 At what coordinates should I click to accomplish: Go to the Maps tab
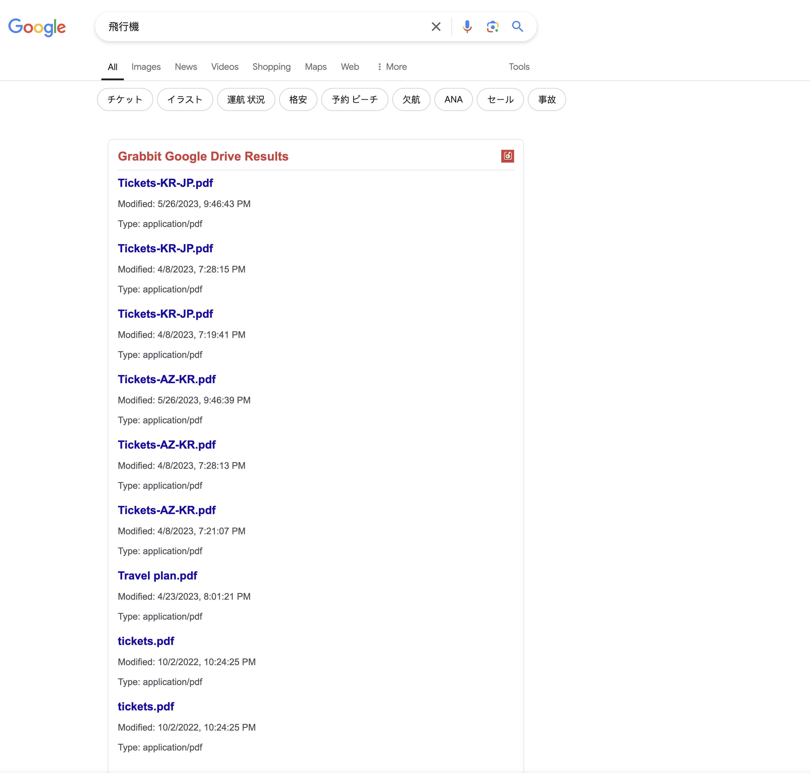315,67
